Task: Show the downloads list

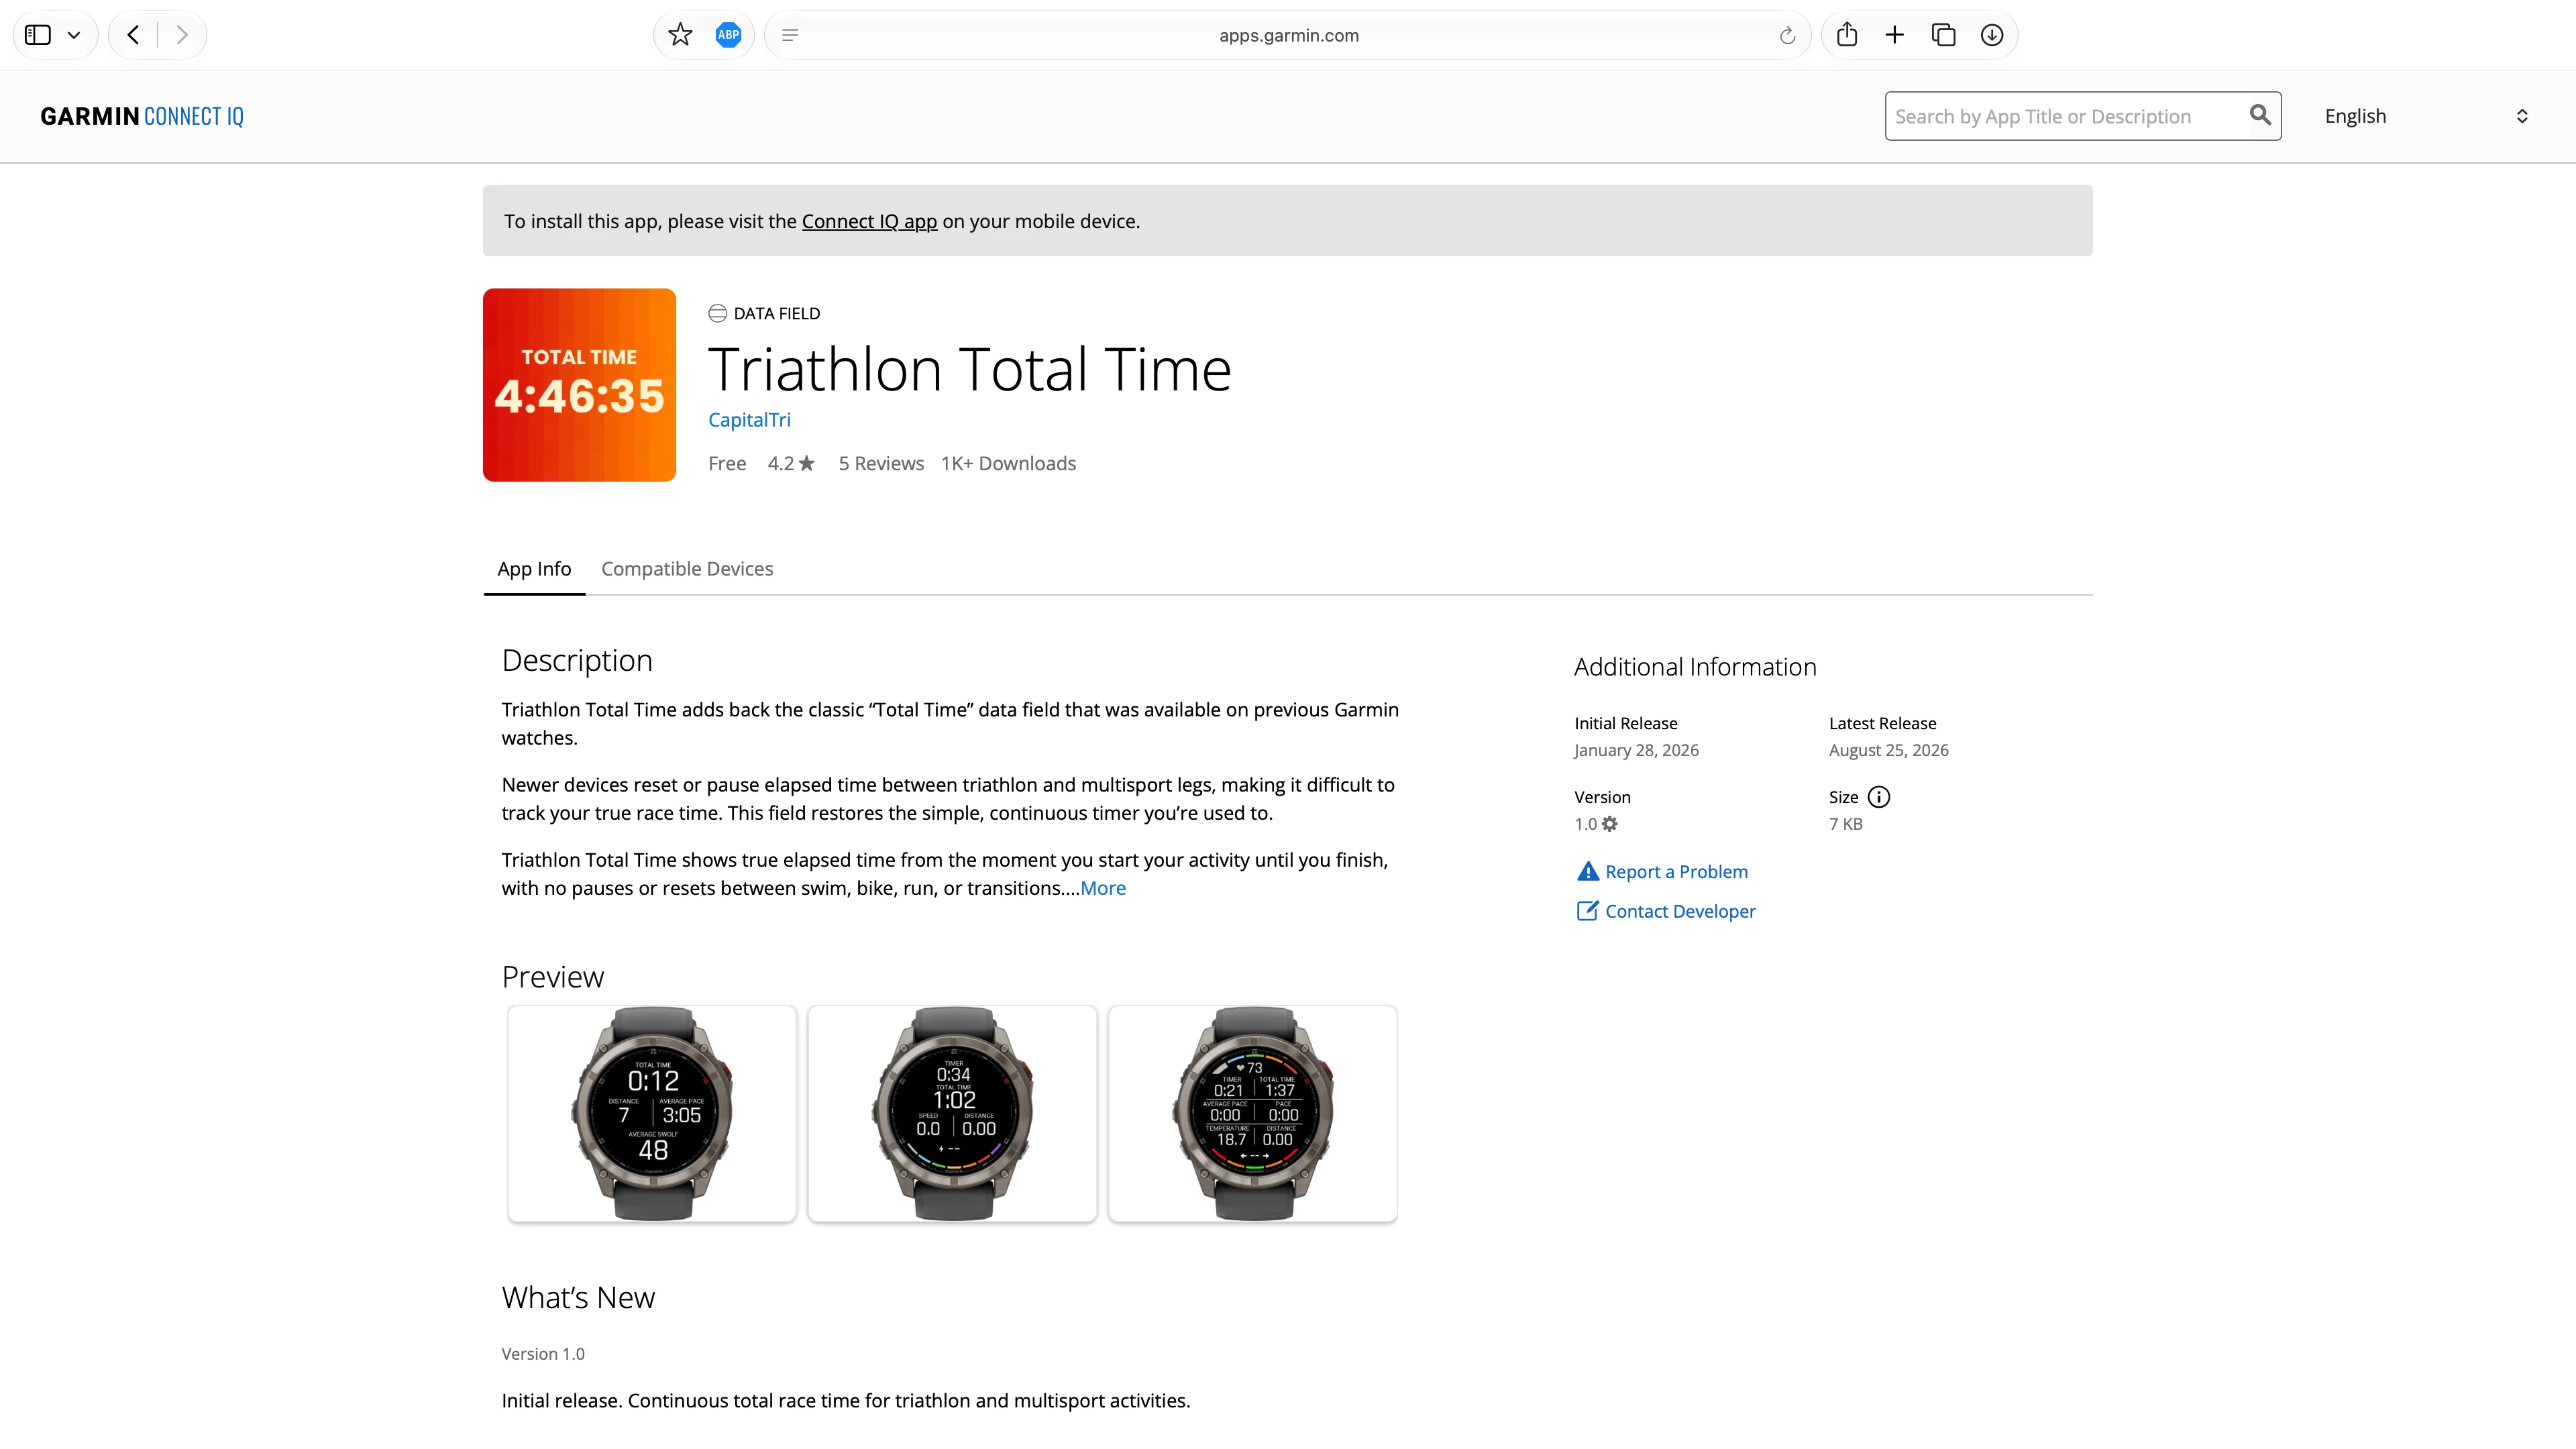Action: [x=1992, y=35]
